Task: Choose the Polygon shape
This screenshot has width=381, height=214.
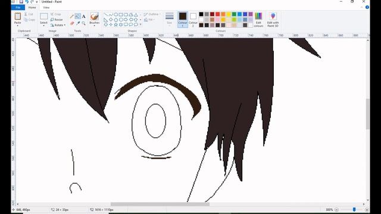Action: 131,15
